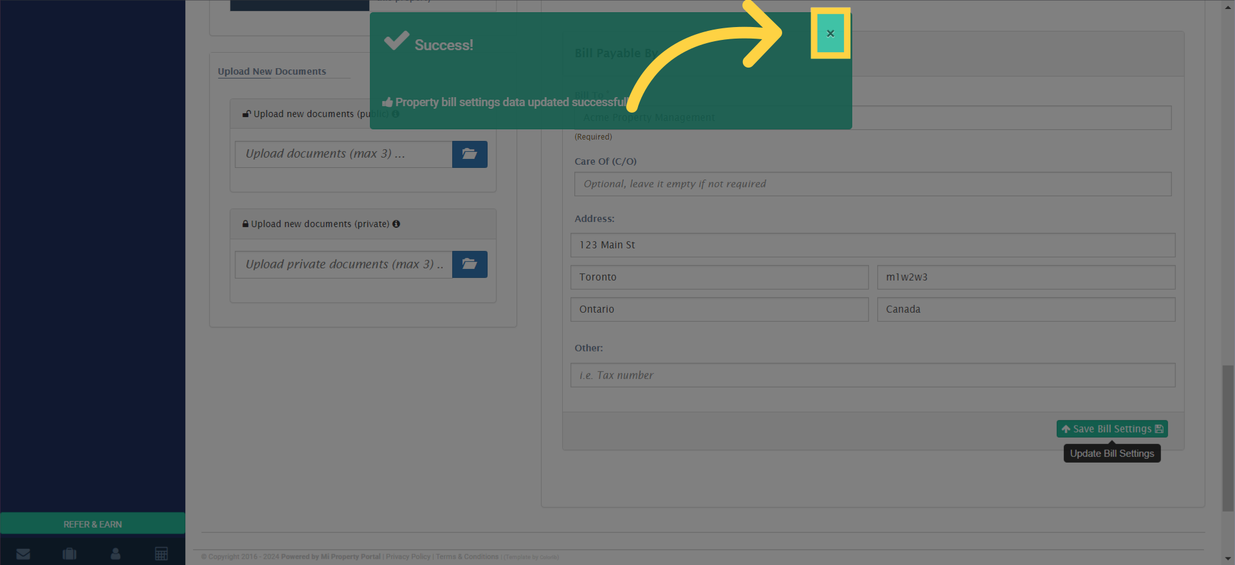This screenshot has width=1235, height=565.
Task: Click the 'Other:' label
Action: point(589,348)
